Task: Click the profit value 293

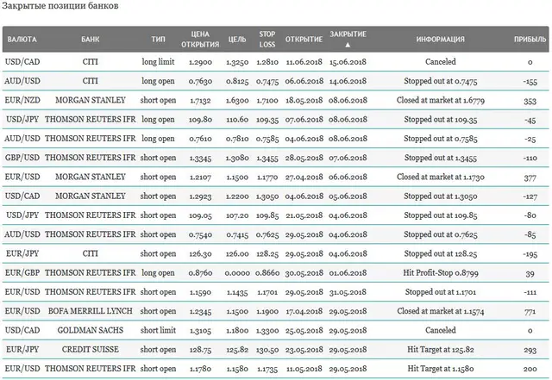Action: click(530, 350)
